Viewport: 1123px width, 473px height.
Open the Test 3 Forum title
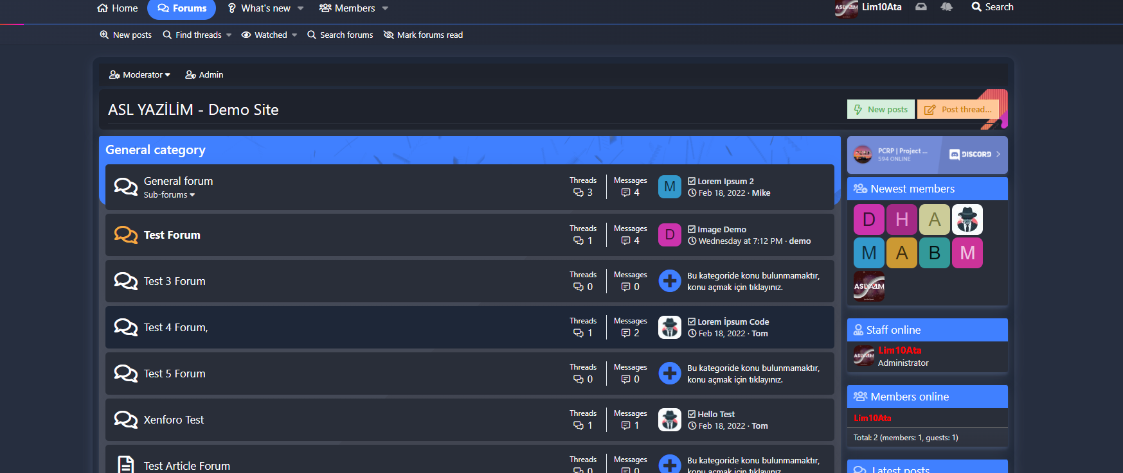(x=174, y=281)
